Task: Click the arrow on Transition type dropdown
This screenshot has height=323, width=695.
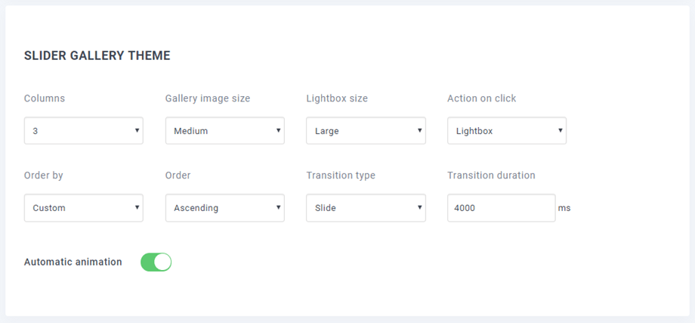Action: [x=419, y=208]
